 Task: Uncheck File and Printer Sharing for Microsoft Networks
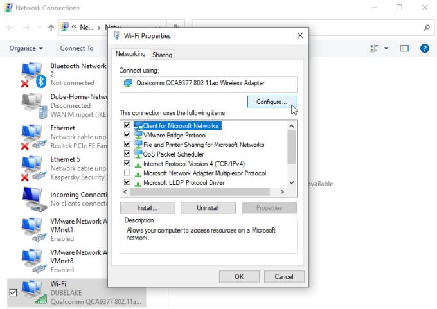[x=127, y=144]
